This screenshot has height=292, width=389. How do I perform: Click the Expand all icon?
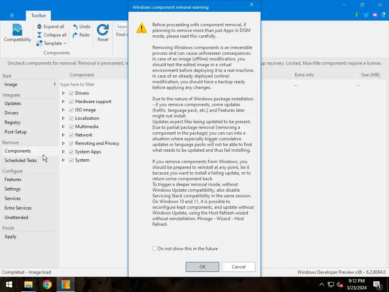(39, 26)
